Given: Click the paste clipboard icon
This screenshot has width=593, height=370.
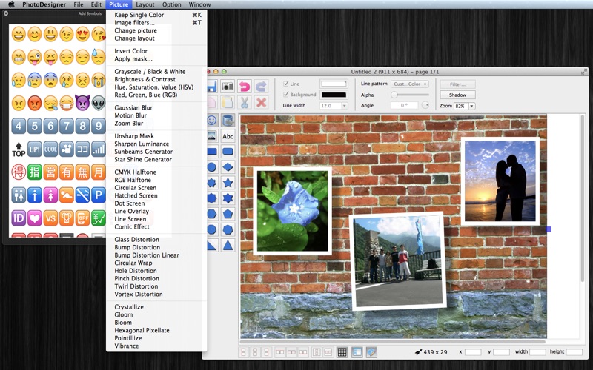Looking at the screenshot, I should (x=228, y=102).
